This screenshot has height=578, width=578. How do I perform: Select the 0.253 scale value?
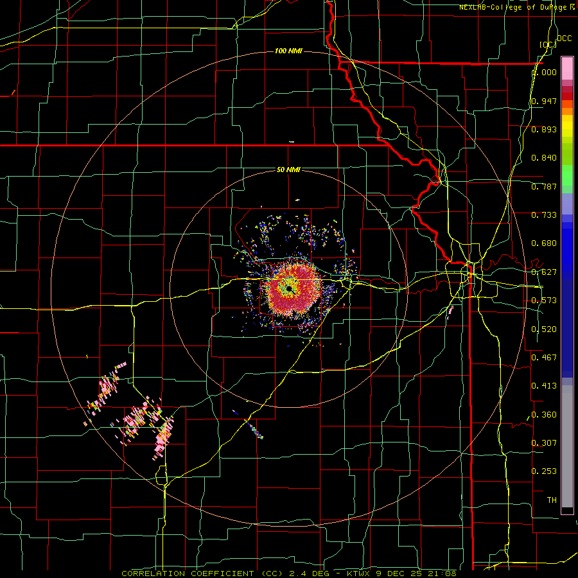pyautogui.click(x=544, y=471)
